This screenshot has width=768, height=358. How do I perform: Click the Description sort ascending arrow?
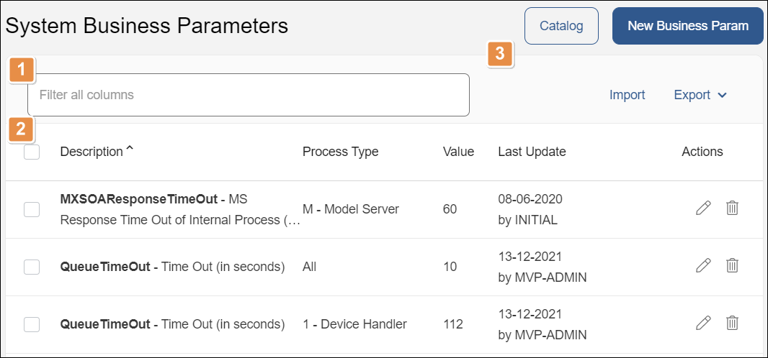(x=130, y=150)
